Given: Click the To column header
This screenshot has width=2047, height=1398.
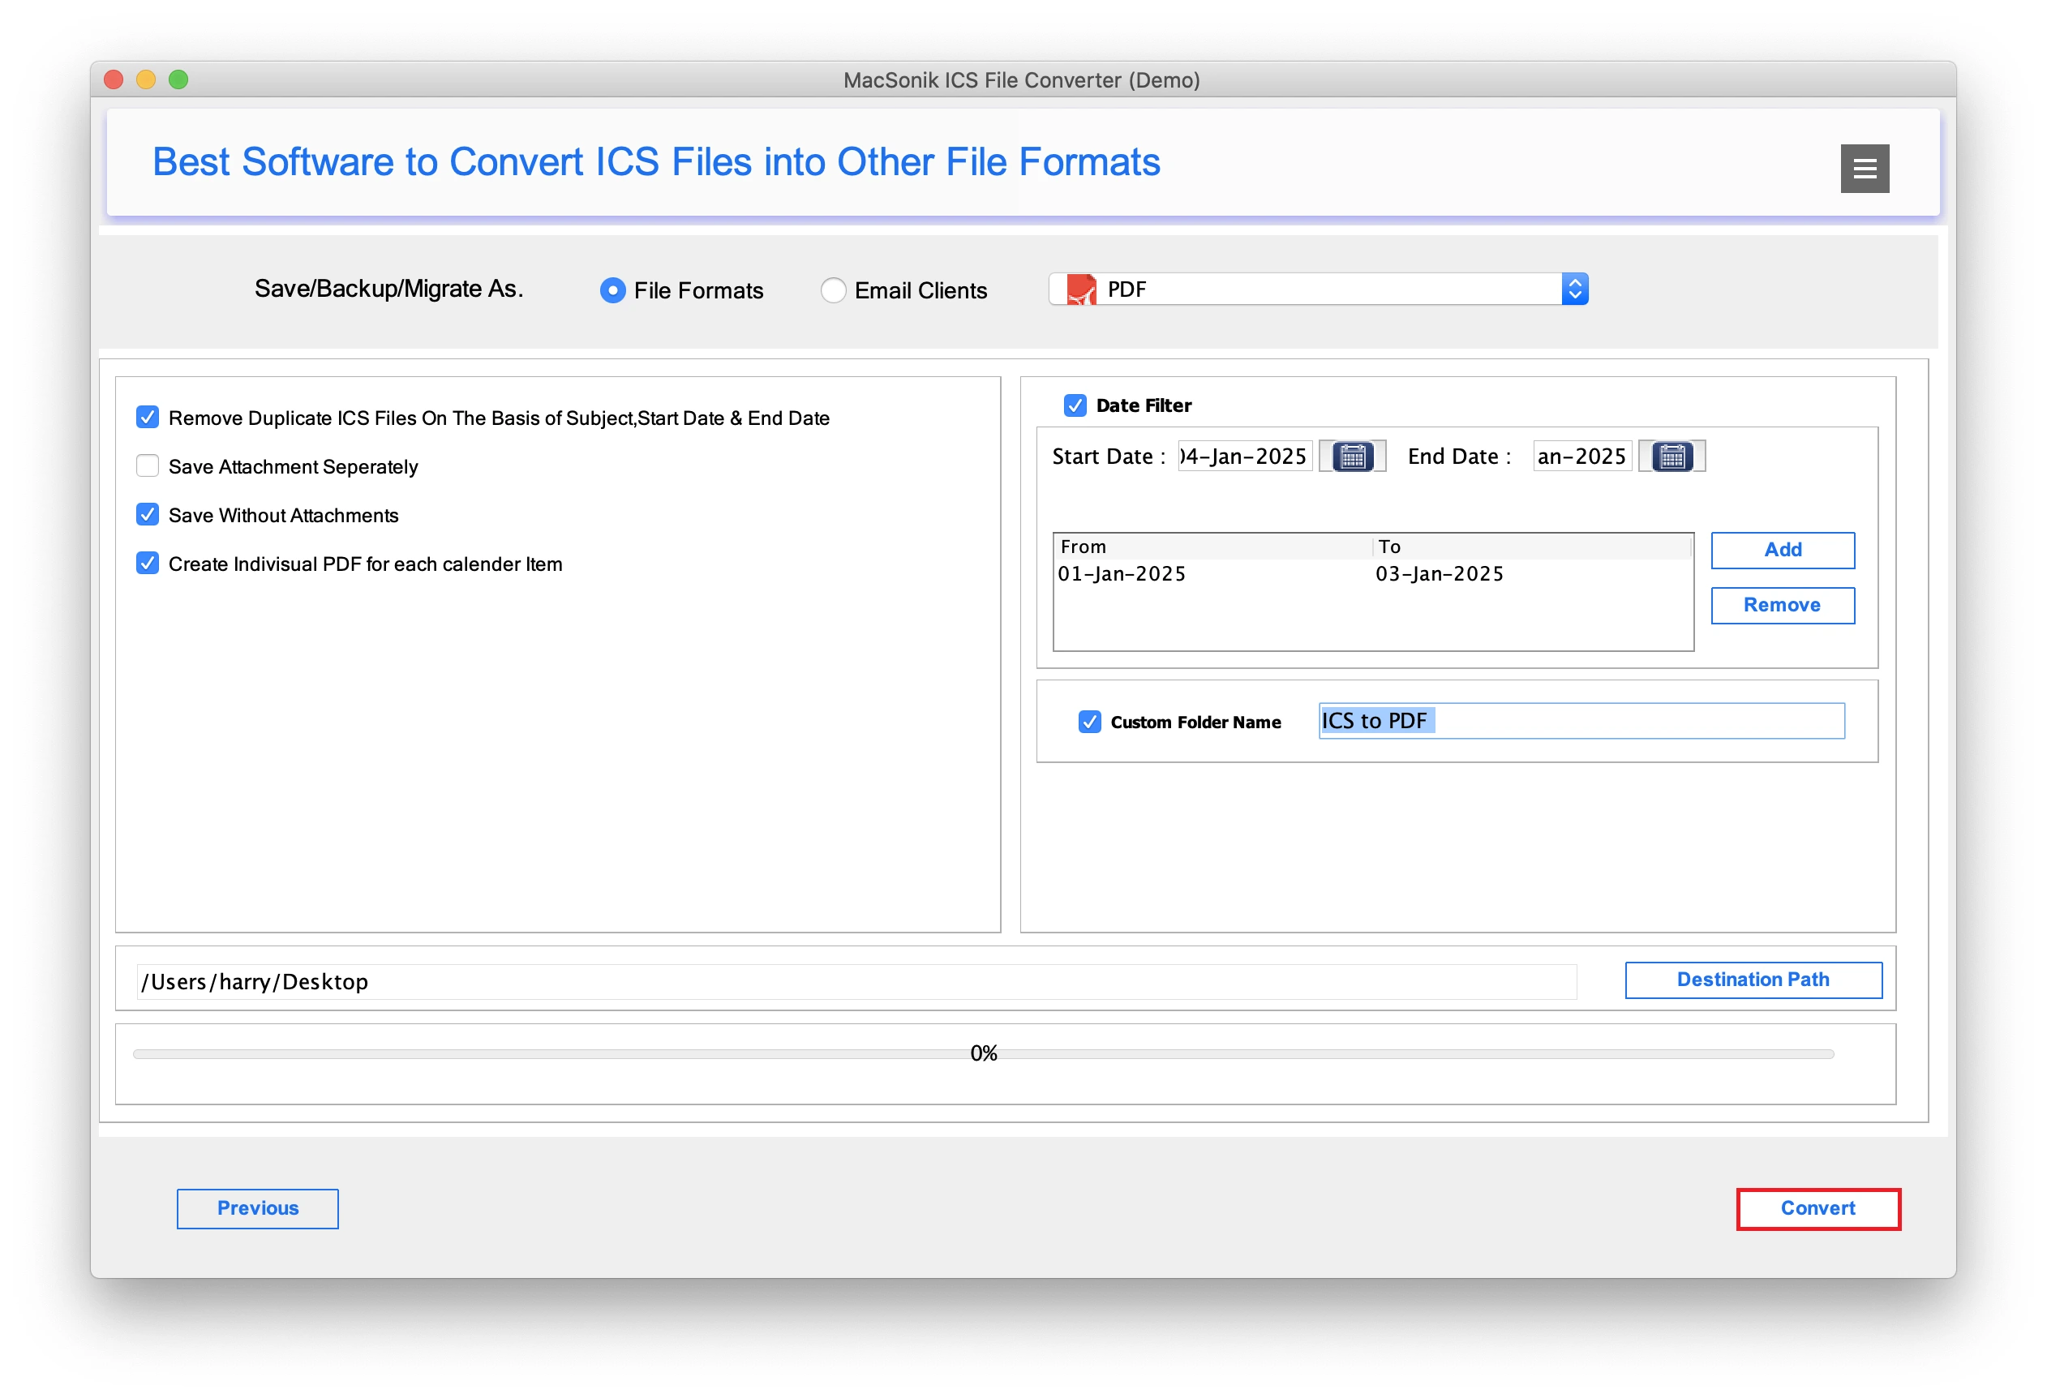Looking at the screenshot, I should pos(1532,547).
